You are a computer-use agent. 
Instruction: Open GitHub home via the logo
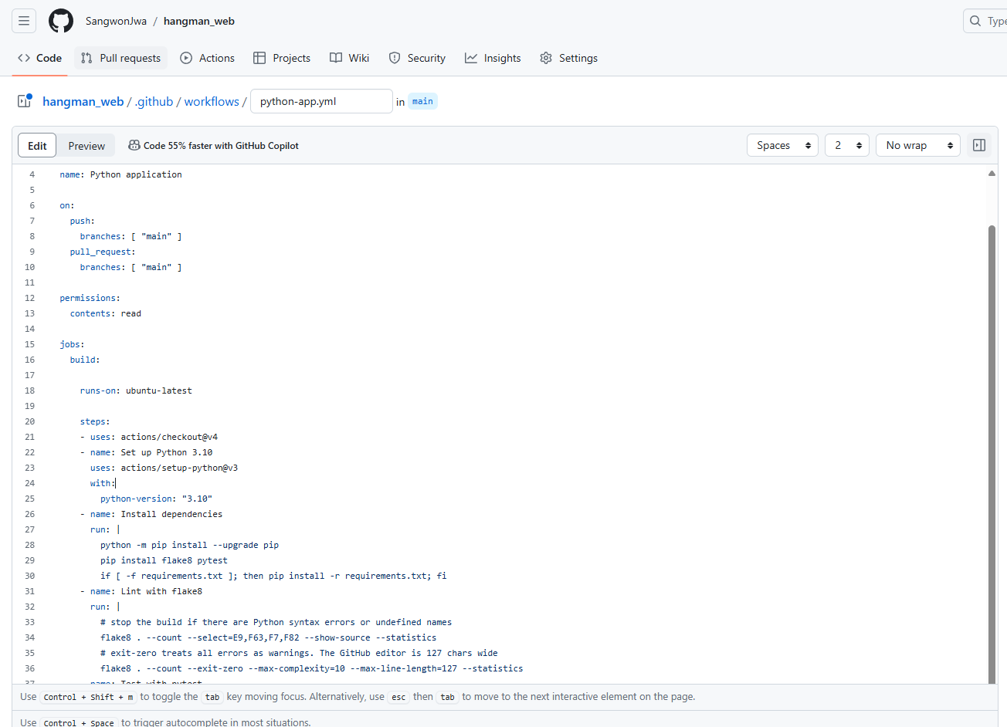[60, 21]
